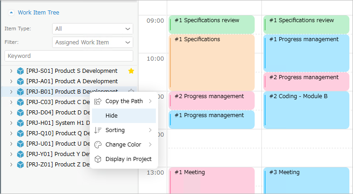
Task: Click the Display in Project box icon
Action: click(98, 159)
